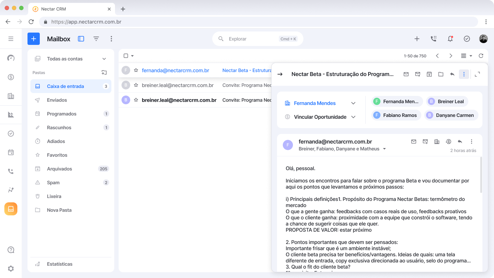Open the reports chart icon in sidebar

click(x=11, y=115)
